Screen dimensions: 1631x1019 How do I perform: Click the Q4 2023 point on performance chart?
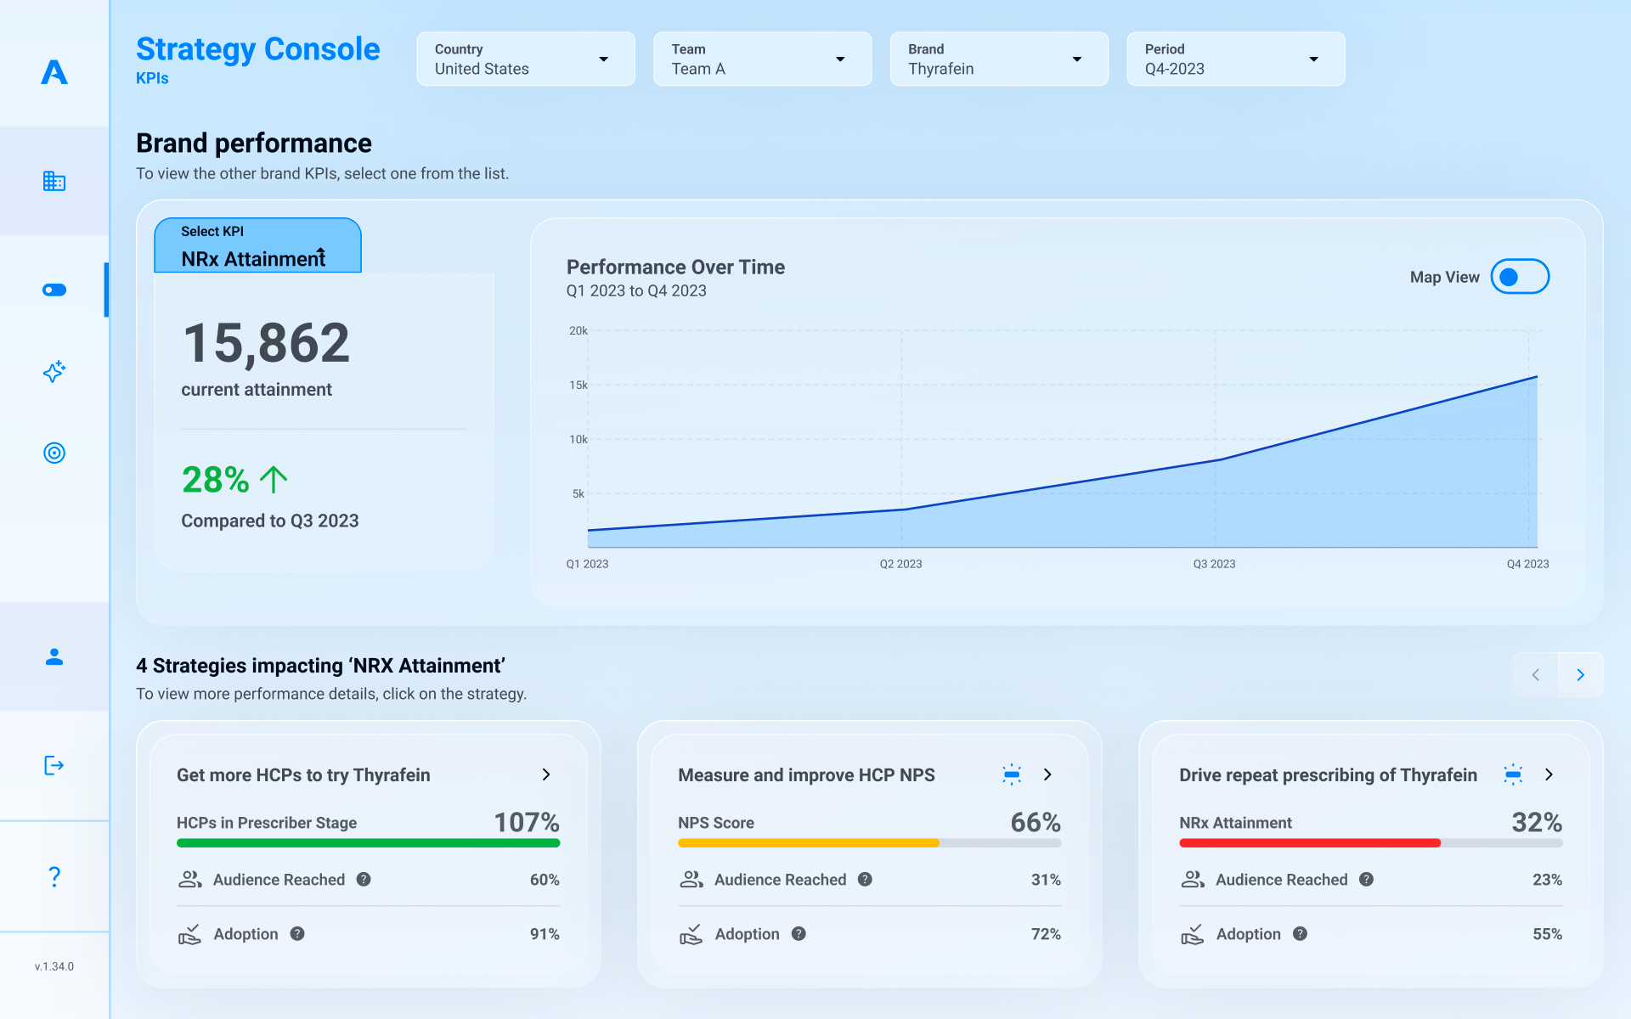[x=1536, y=377]
